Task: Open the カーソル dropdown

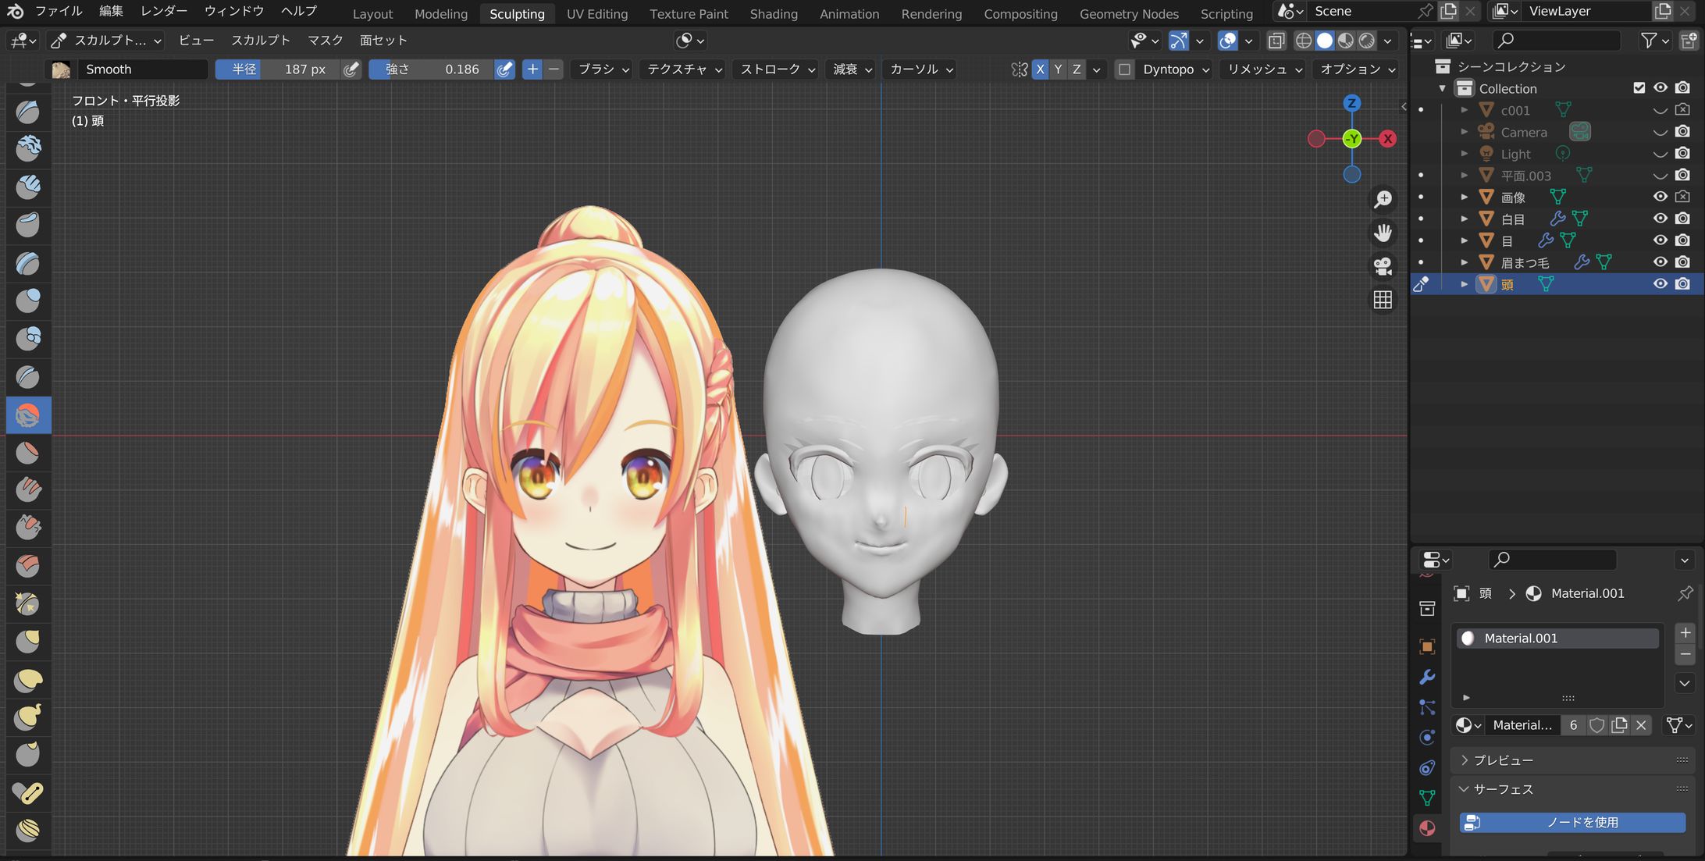Action: (921, 69)
